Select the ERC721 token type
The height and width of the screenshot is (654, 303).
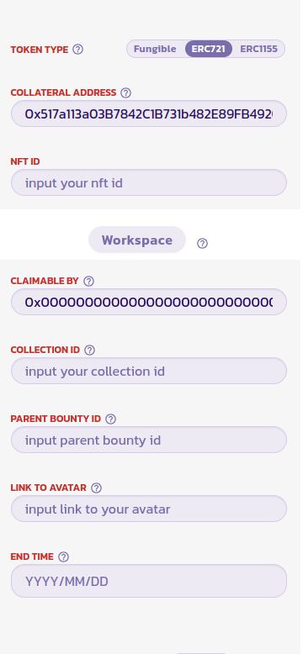click(x=209, y=49)
